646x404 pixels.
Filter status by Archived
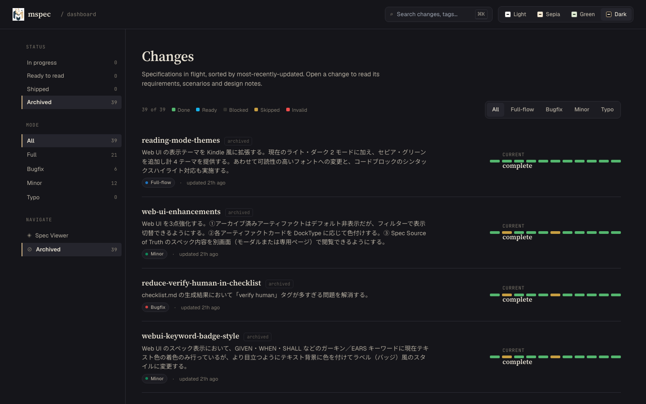tap(71, 102)
